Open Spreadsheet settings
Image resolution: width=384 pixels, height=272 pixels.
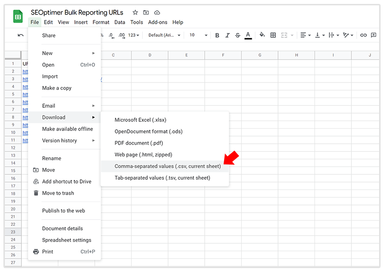[65, 240]
